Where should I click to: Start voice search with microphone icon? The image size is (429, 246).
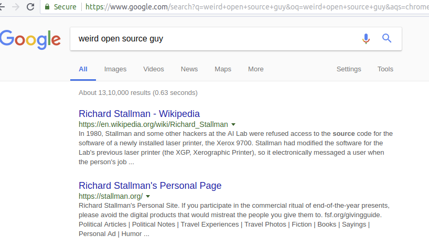[366, 38]
